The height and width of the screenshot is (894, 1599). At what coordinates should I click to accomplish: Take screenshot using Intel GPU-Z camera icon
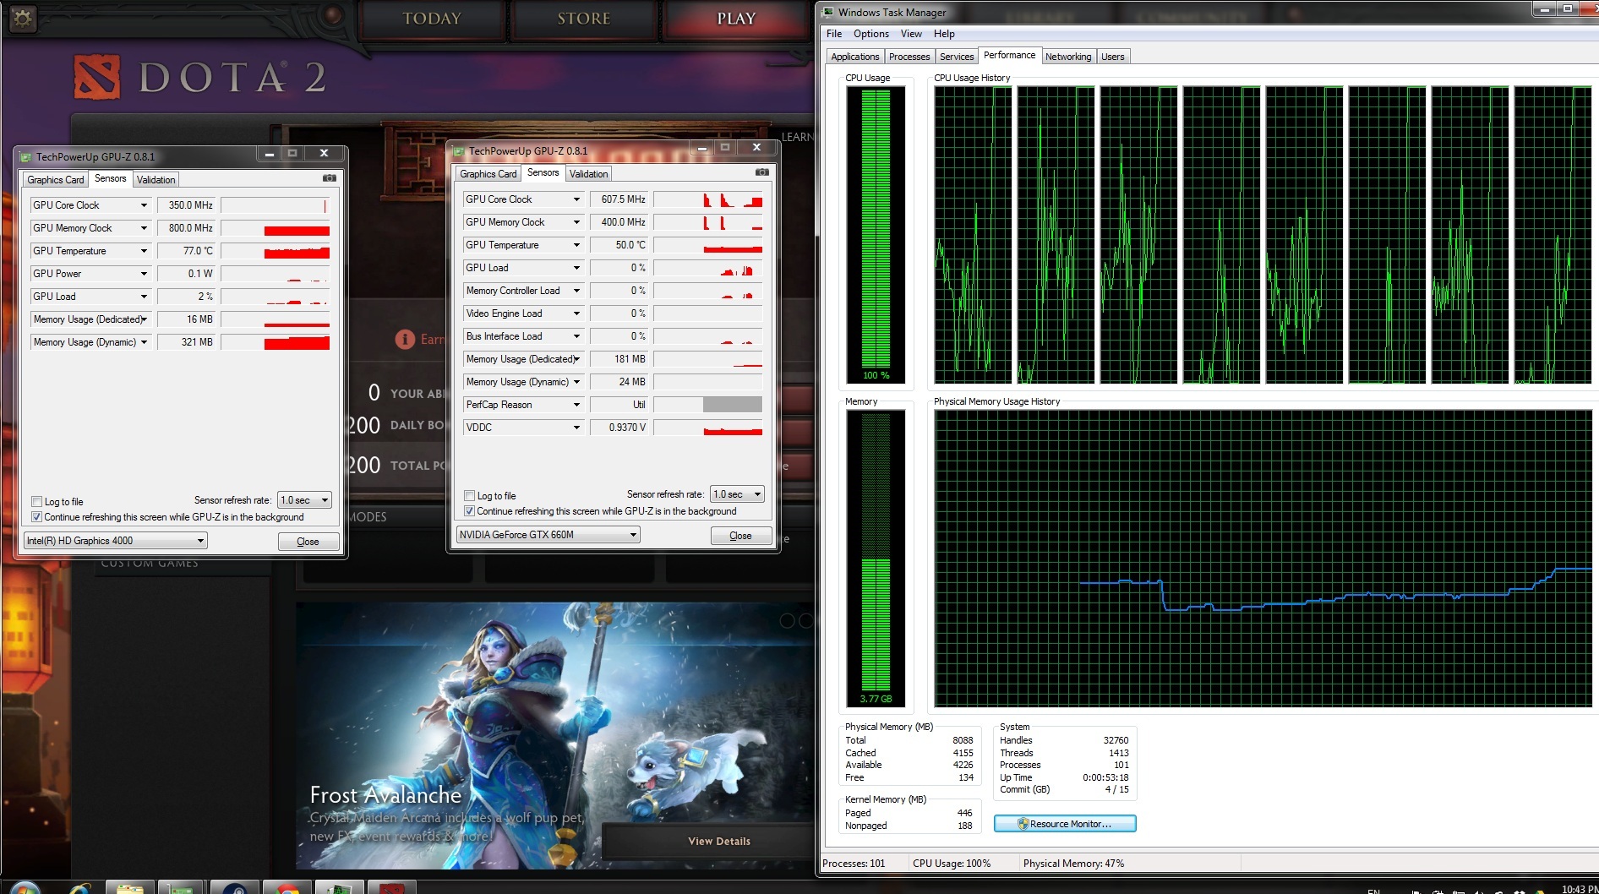330,178
